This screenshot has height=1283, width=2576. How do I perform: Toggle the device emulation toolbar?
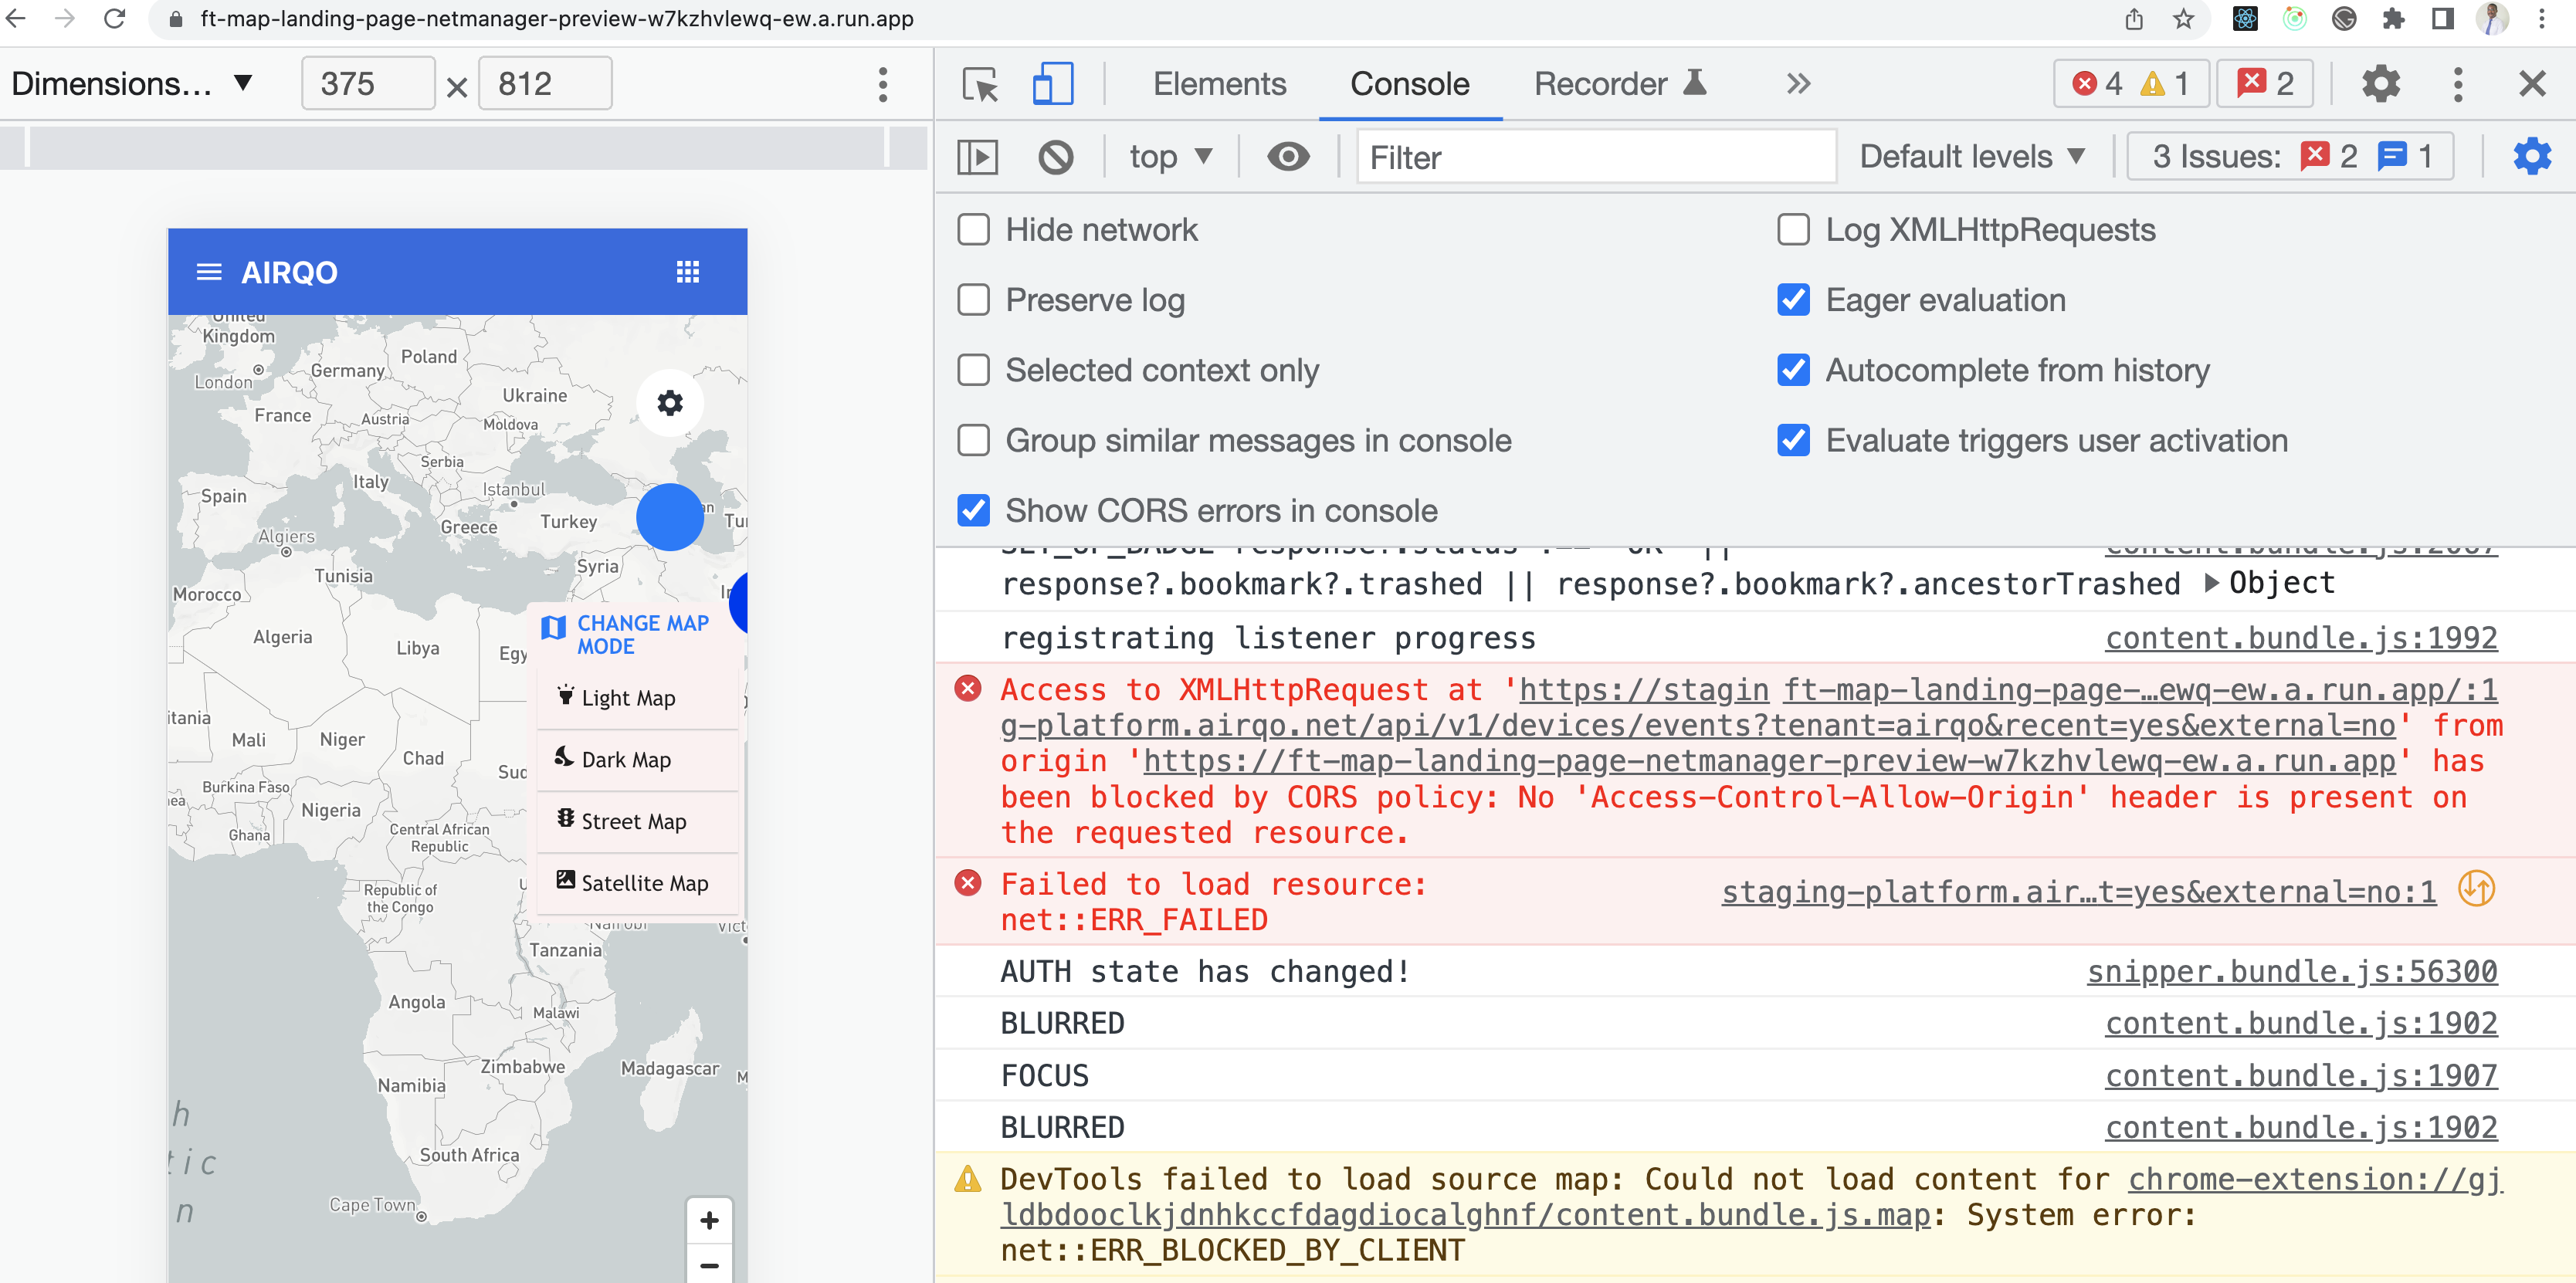(1050, 84)
